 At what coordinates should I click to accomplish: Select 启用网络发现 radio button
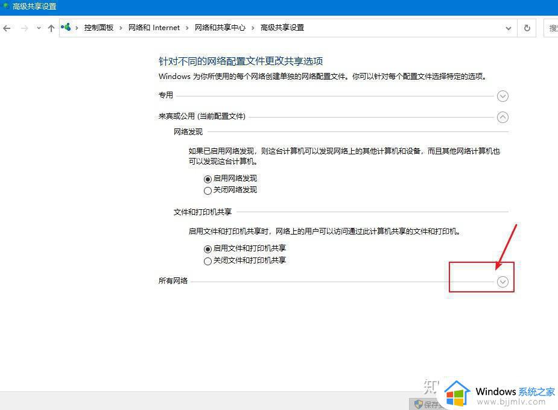tap(208, 179)
